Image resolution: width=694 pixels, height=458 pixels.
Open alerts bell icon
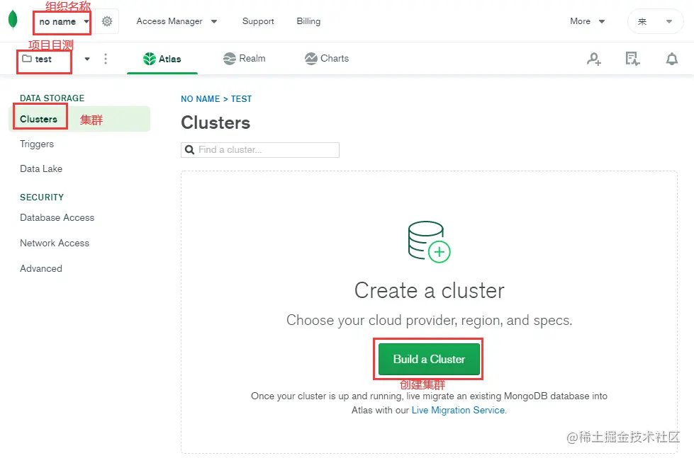[x=672, y=59]
